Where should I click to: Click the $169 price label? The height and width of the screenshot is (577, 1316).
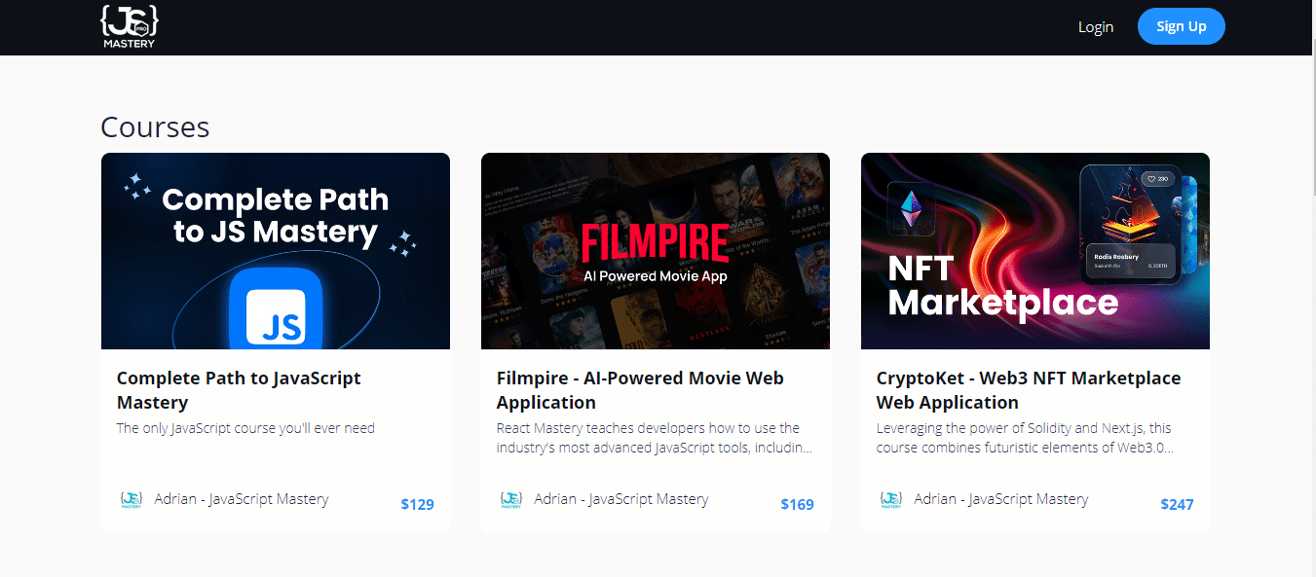(x=798, y=504)
